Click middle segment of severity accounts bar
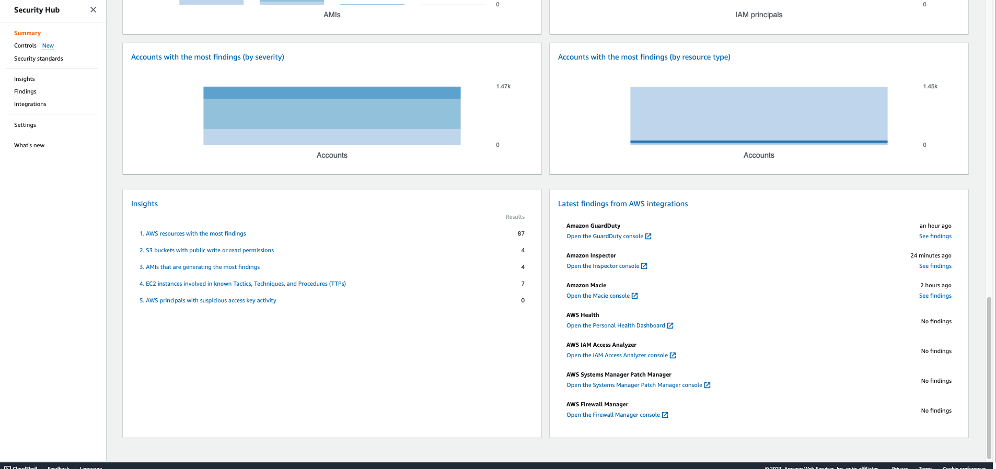The height and width of the screenshot is (469, 996). (332, 114)
